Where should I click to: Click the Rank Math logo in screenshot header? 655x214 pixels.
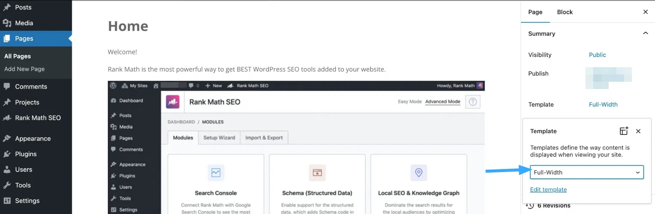[173, 102]
